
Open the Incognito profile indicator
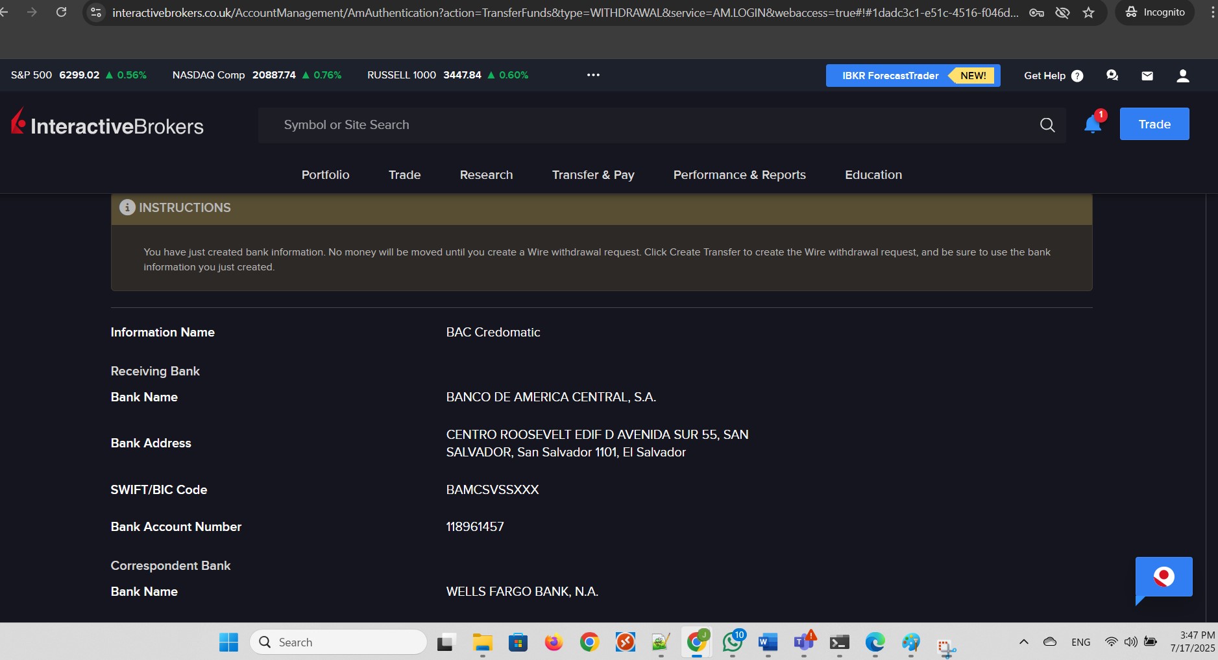point(1155,12)
